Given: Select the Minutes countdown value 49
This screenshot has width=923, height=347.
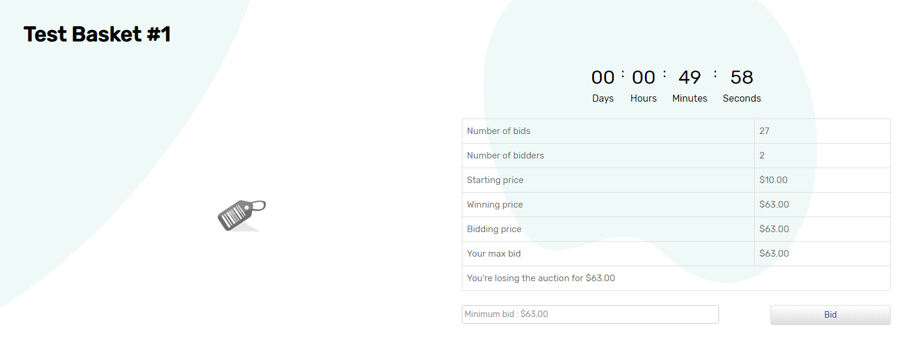Looking at the screenshot, I should (689, 78).
